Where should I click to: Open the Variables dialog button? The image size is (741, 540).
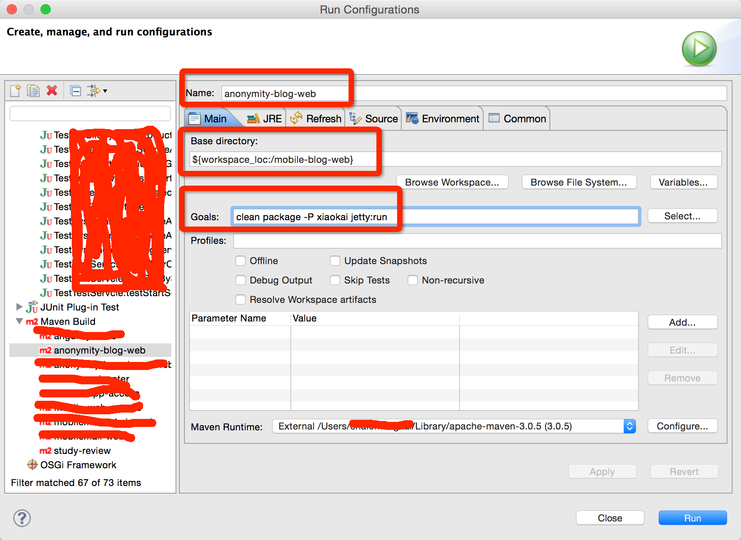tap(683, 182)
